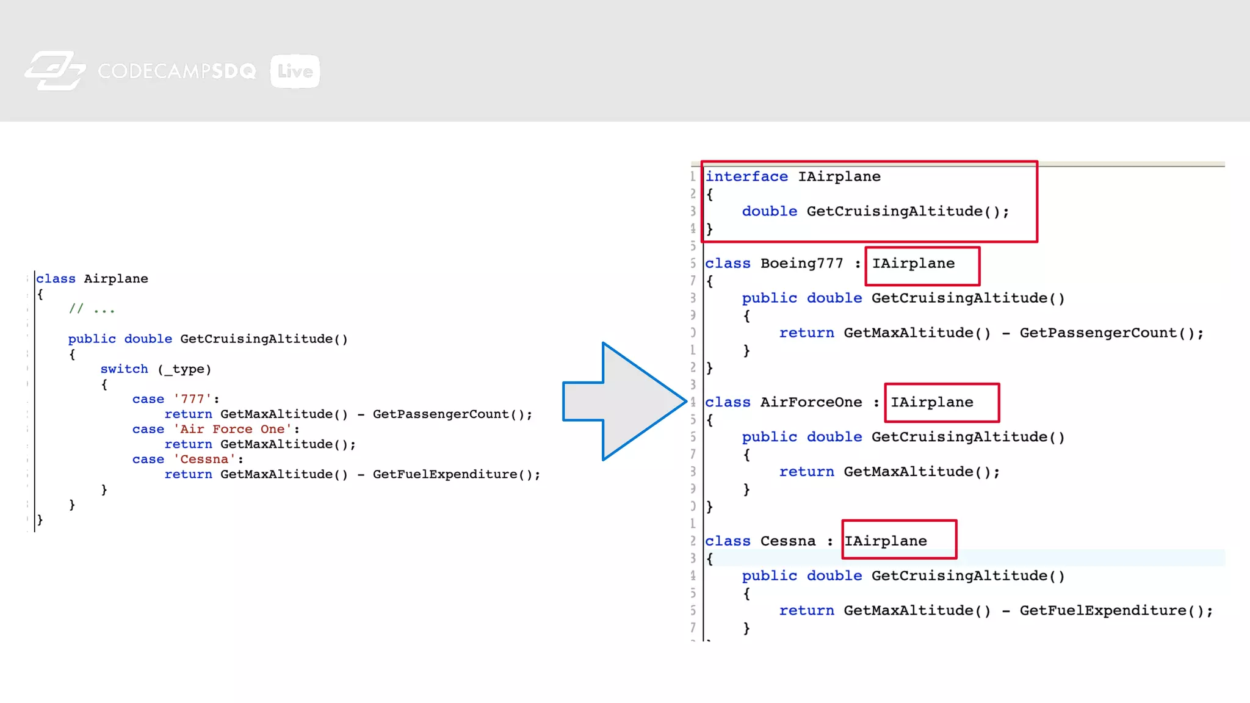Screen dimensions: 1250x703
Task: Click the Live badge
Action: pyautogui.click(x=295, y=71)
